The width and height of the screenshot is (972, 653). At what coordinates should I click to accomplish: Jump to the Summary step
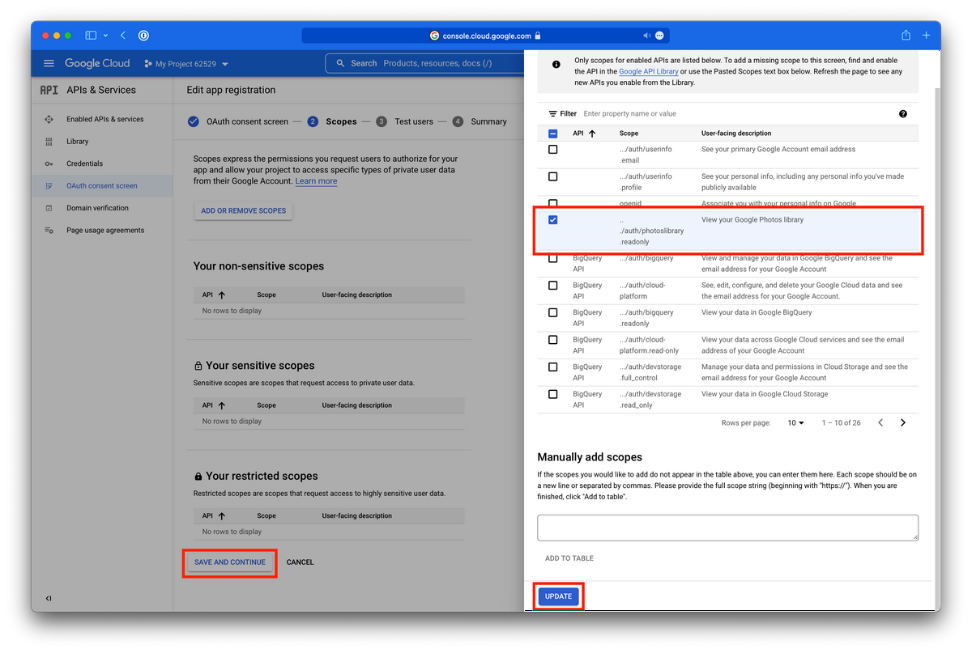coord(480,121)
